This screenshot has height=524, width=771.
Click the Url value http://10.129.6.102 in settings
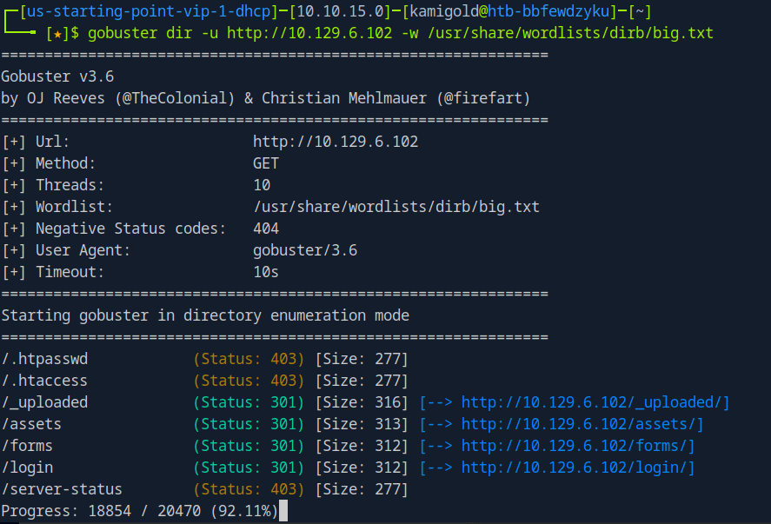(335, 142)
